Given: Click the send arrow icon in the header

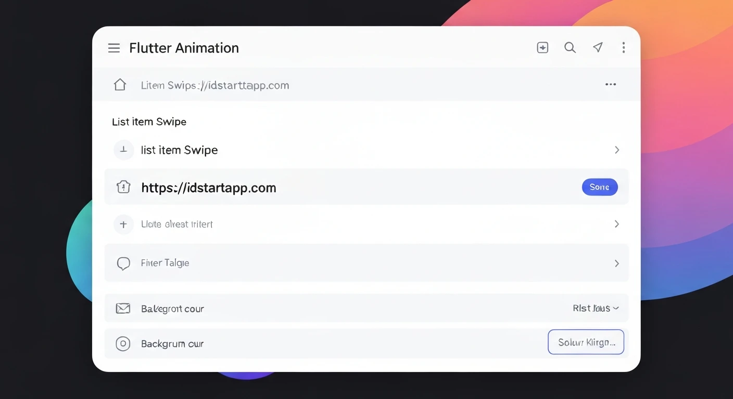Looking at the screenshot, I should click(598, 48).
